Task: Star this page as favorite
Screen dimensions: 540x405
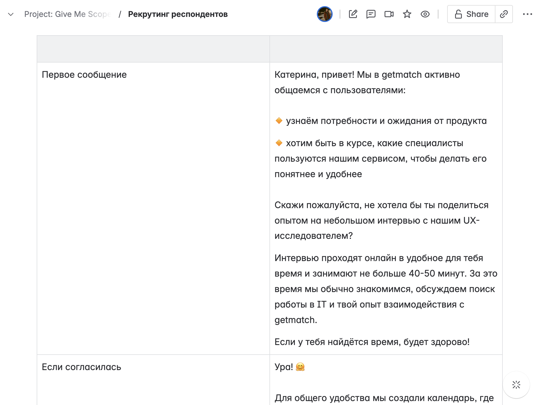Action: pos(407,14)
